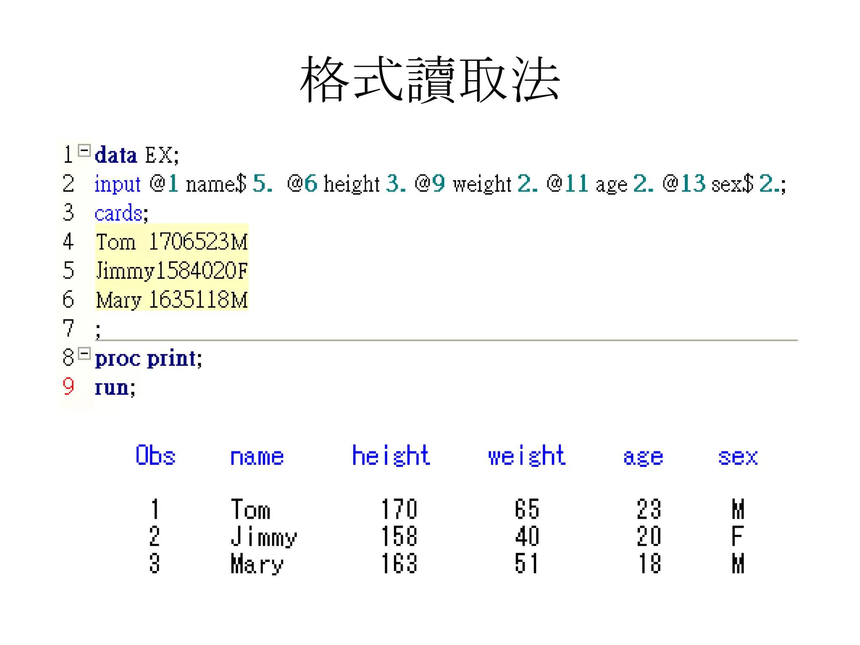Screen dimensions: 860x645
Task: Click the sex column header in output
Action: coord(738,456)
